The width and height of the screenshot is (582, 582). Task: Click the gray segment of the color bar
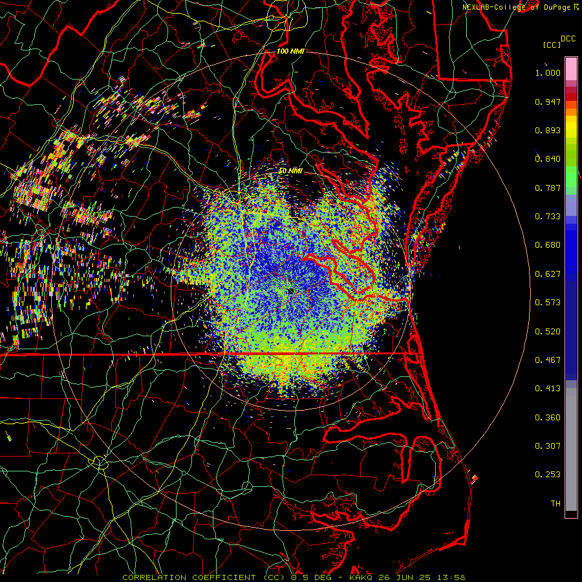click(571, 449)
